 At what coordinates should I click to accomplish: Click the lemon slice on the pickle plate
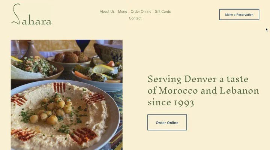tap(103, 69)
